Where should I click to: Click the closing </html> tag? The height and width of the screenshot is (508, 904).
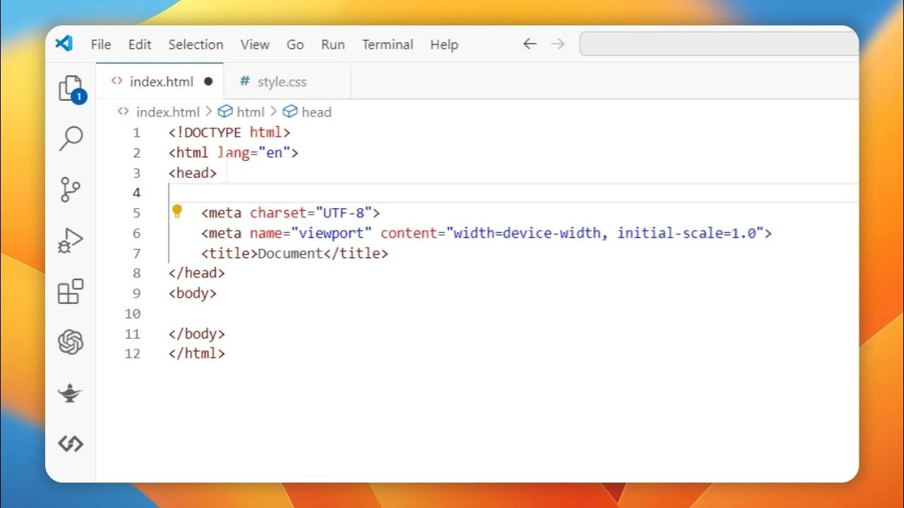coord(197,353)
